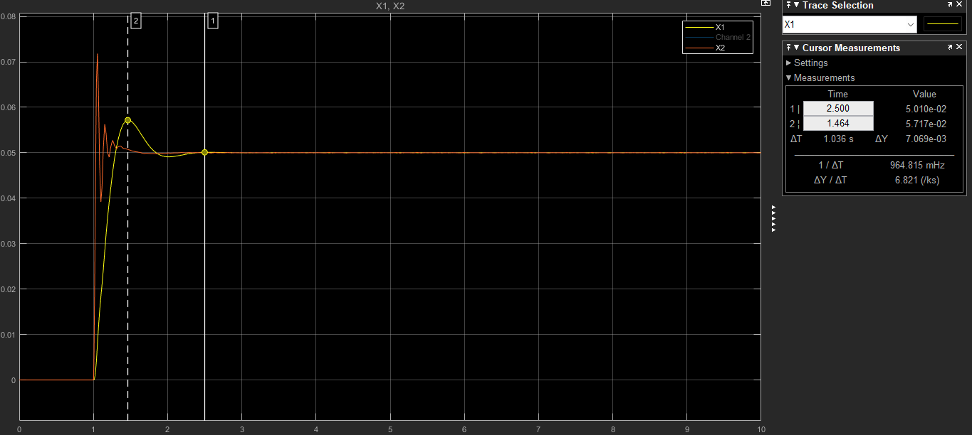
Task: Click cursor 1 time field showing 2.500
Action: (838, 109)
